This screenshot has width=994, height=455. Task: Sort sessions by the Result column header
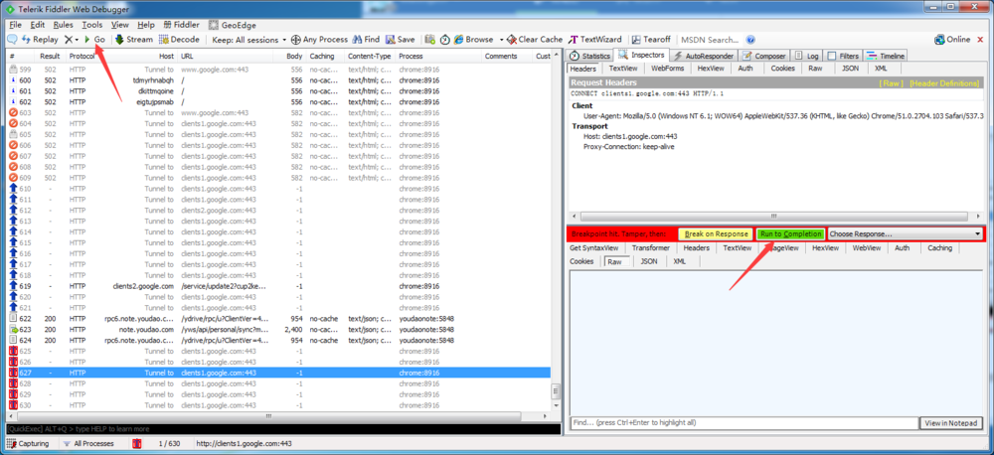50,57
